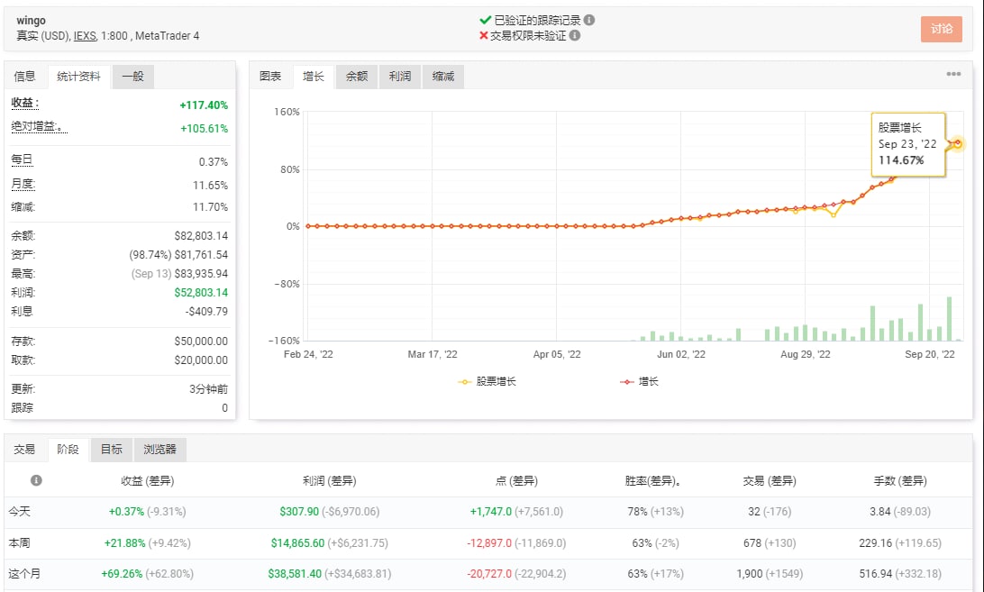Click the $307.90 today profit cell
984x592 pixels.
[x=299, y=512]
